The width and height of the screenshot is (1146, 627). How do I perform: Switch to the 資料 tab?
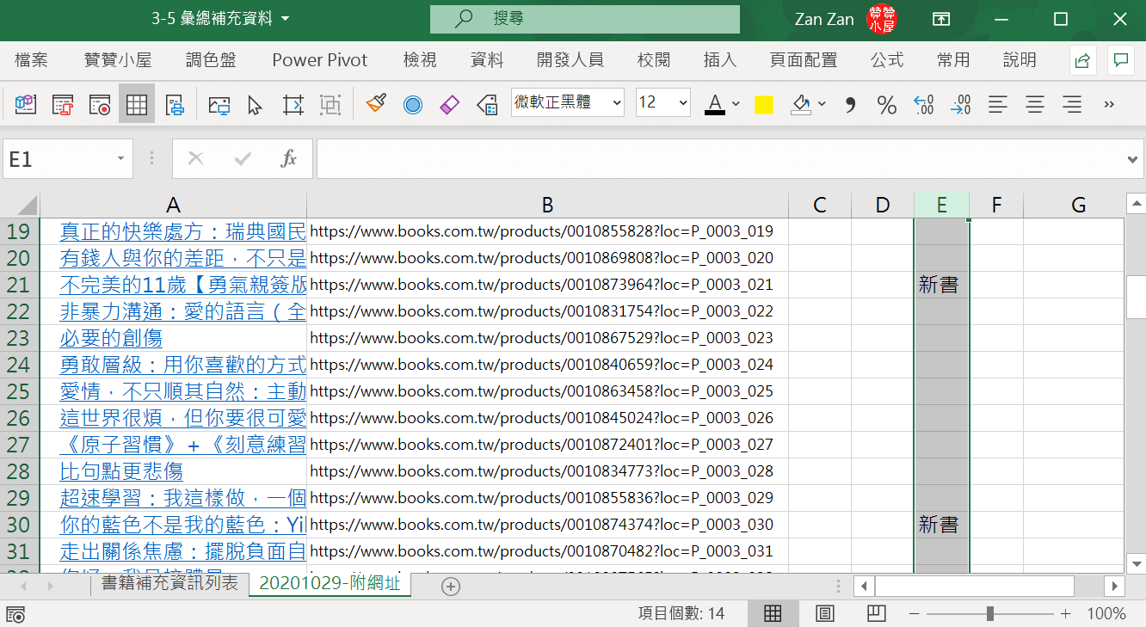[x=487, y=60]
